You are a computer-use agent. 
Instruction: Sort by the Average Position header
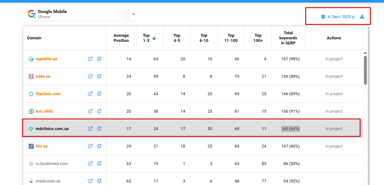pyautogui.click(x=121, y=38)
